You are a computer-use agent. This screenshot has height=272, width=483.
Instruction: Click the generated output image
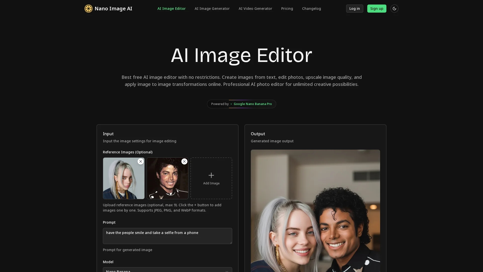[315, 211]
